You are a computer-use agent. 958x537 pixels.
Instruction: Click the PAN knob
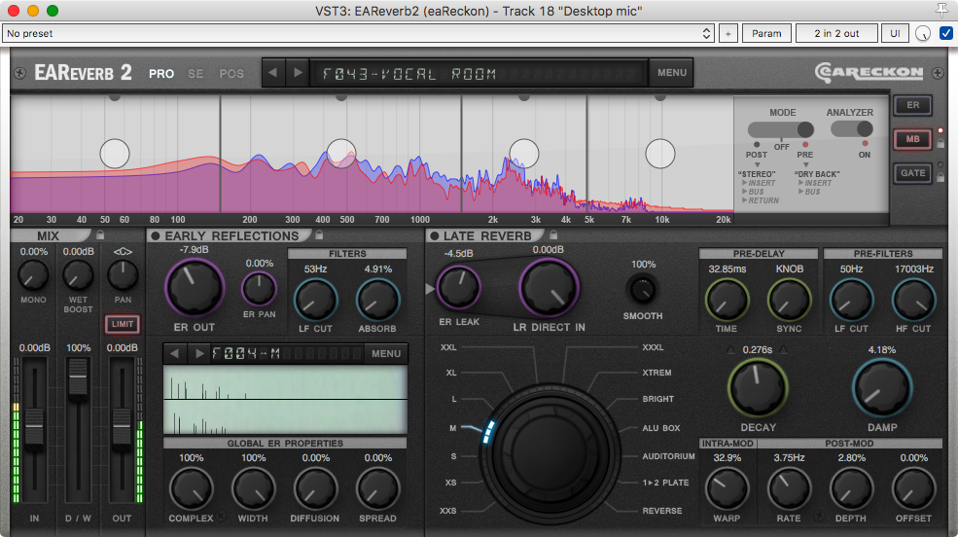point(123,275)
